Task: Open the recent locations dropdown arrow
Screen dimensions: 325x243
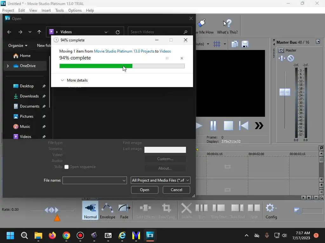Action: coord(30,32)
